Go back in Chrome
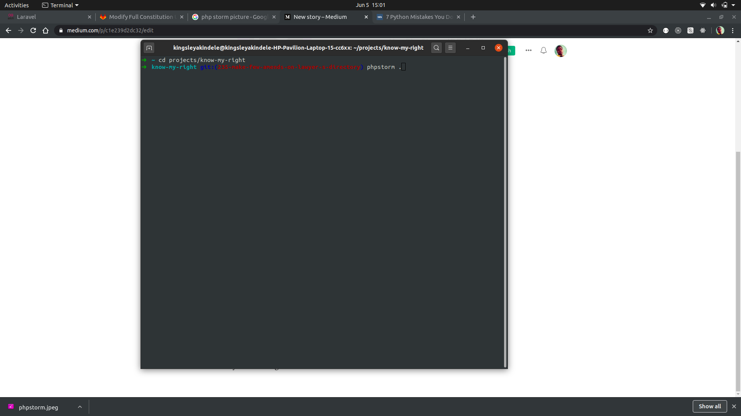 tap(8, 30)
